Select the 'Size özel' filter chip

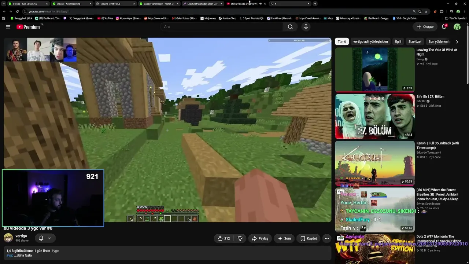pyautogui.click(x=415, y=41)
